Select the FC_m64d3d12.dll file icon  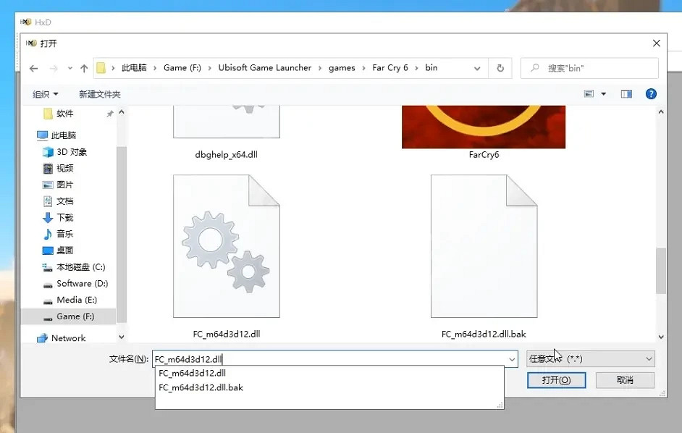226,246
